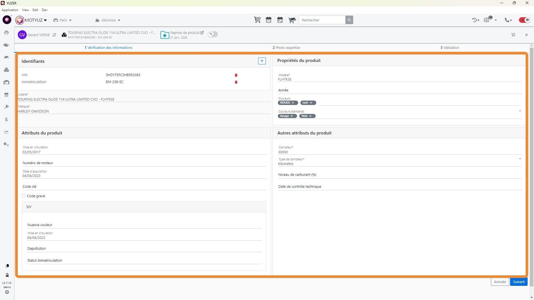Delete the VIN identifier with trash icon
This screenshot has width=534, height=300.
(236, 75)
